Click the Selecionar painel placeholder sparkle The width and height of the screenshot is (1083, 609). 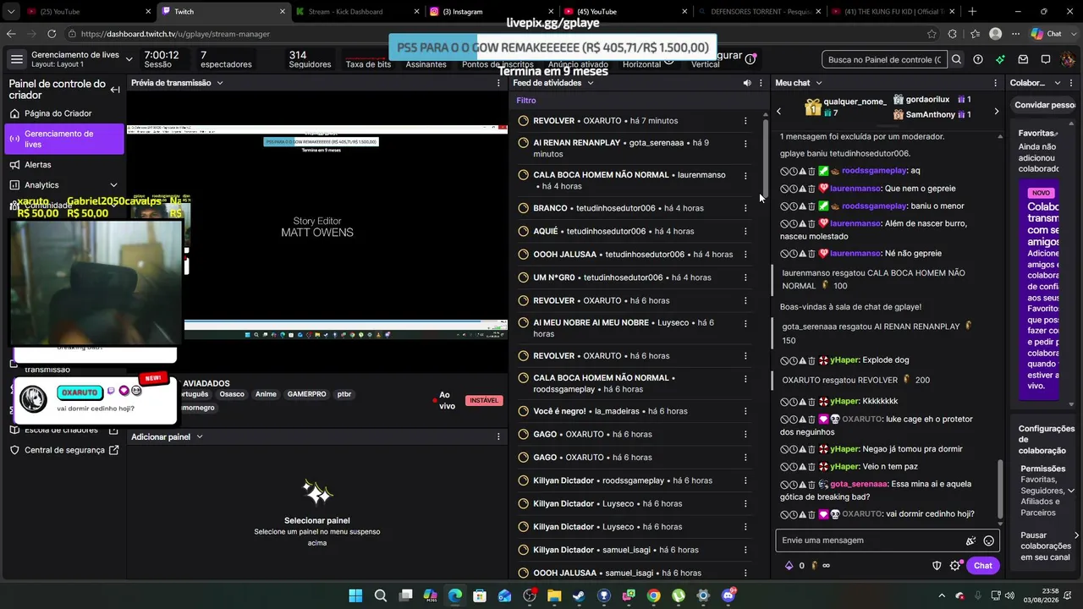point(317,492)
